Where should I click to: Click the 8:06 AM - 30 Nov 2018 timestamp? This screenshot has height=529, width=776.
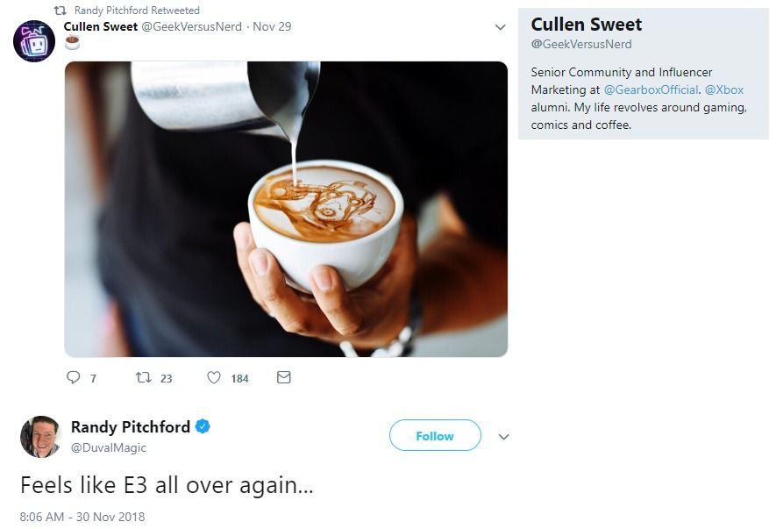tap(82, 517)
